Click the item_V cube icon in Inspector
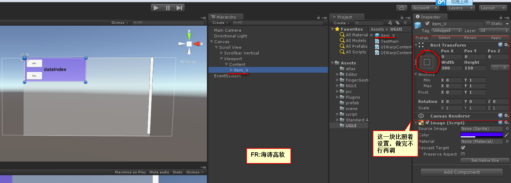511x183 pixels. point(418,25)
